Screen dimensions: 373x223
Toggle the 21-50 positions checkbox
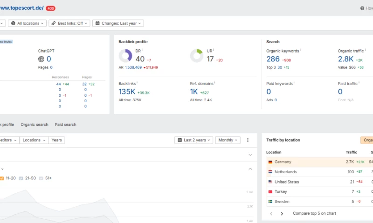(21, 178)
